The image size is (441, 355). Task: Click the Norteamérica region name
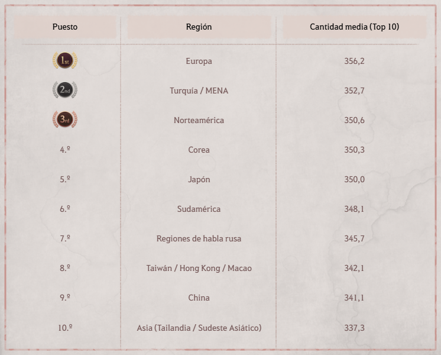click(x=199, y=120)
